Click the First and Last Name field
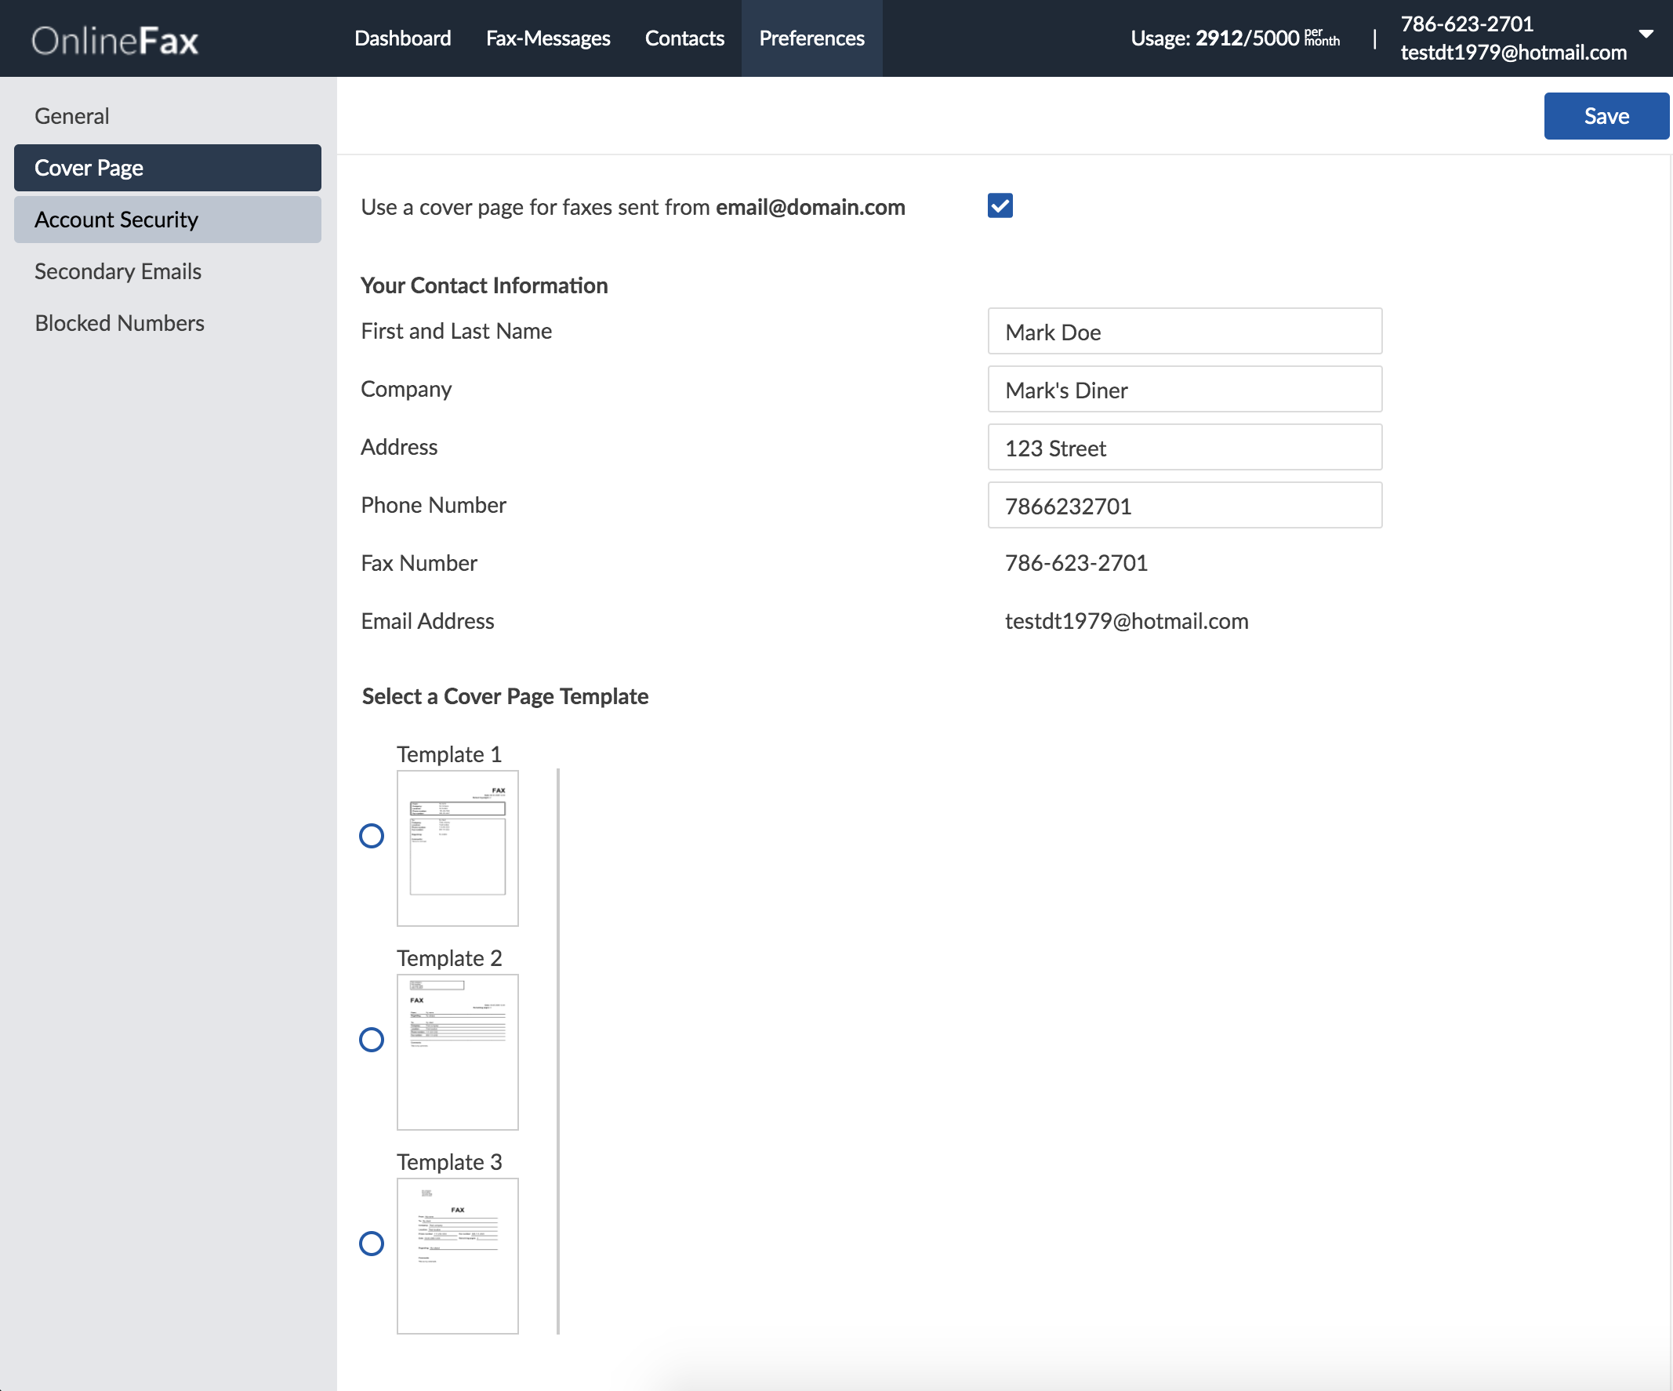 click(1184, 332)
